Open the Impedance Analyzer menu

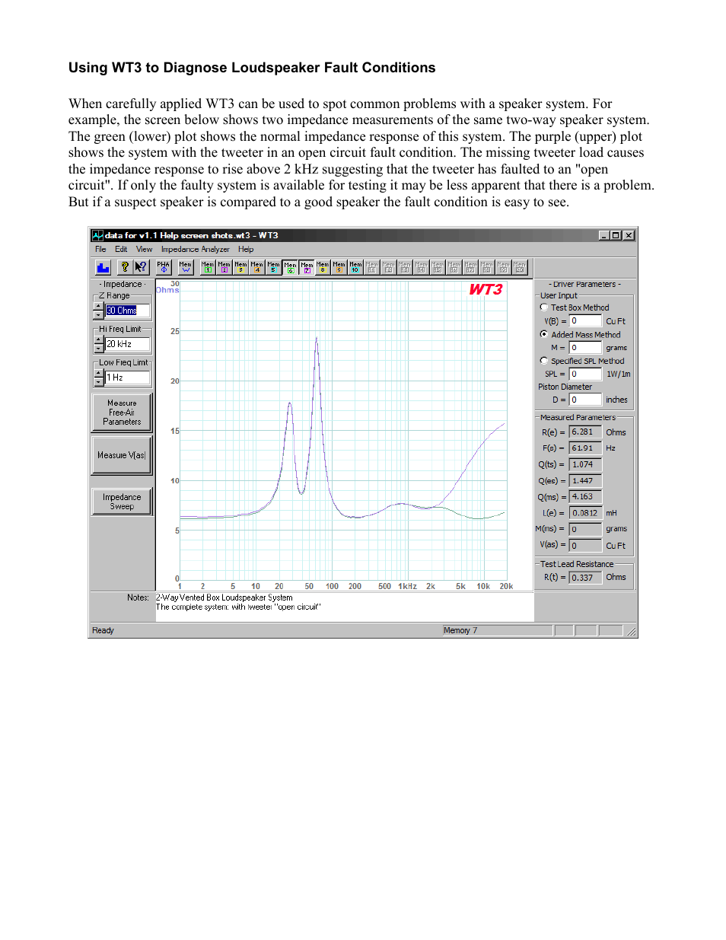pos(195,249)
